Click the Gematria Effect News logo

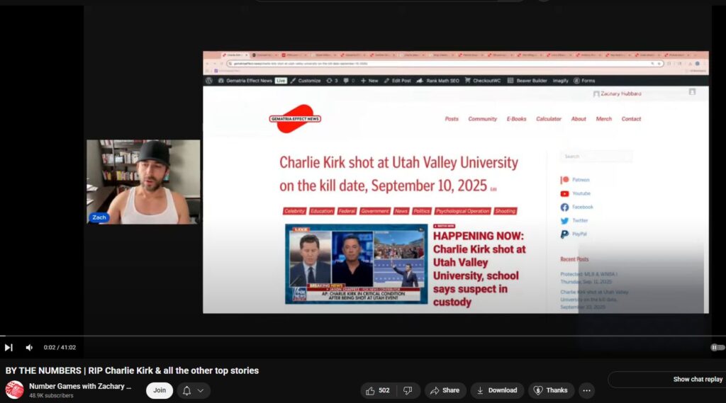click(295, 119)
